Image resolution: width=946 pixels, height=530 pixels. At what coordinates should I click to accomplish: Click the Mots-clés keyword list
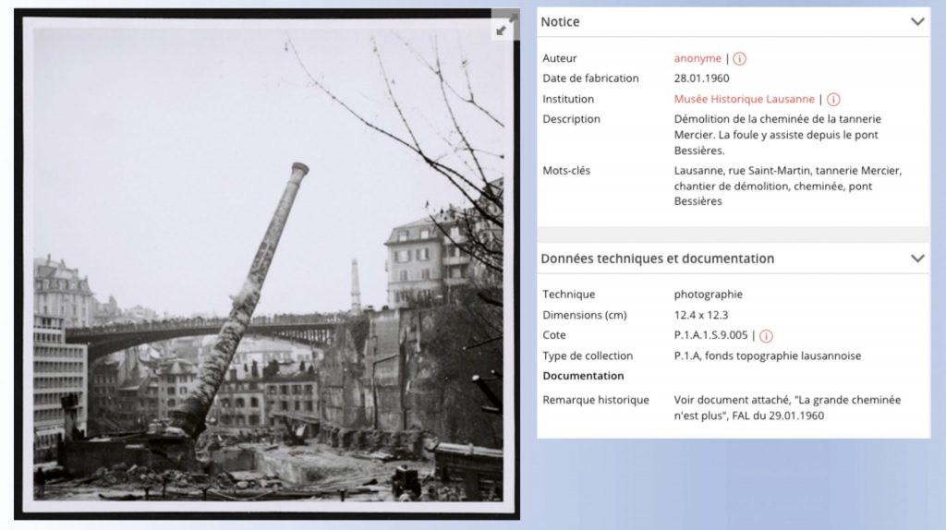click(786, 186)
